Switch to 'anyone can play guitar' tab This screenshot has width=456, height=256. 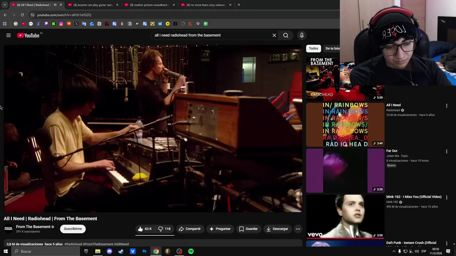(x=93, y=5)
